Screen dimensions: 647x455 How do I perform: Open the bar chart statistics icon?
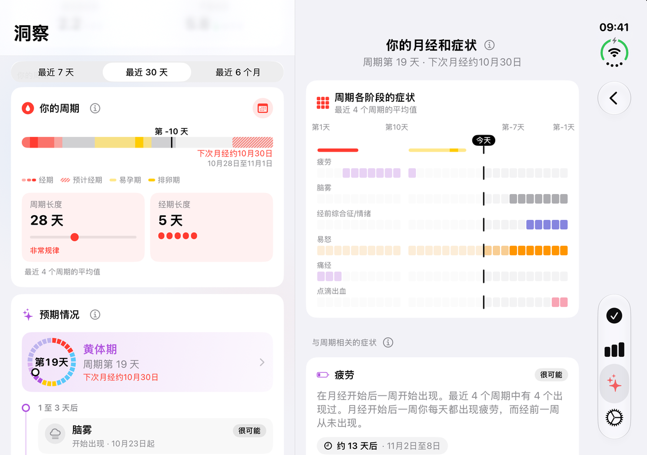[614, 350]
